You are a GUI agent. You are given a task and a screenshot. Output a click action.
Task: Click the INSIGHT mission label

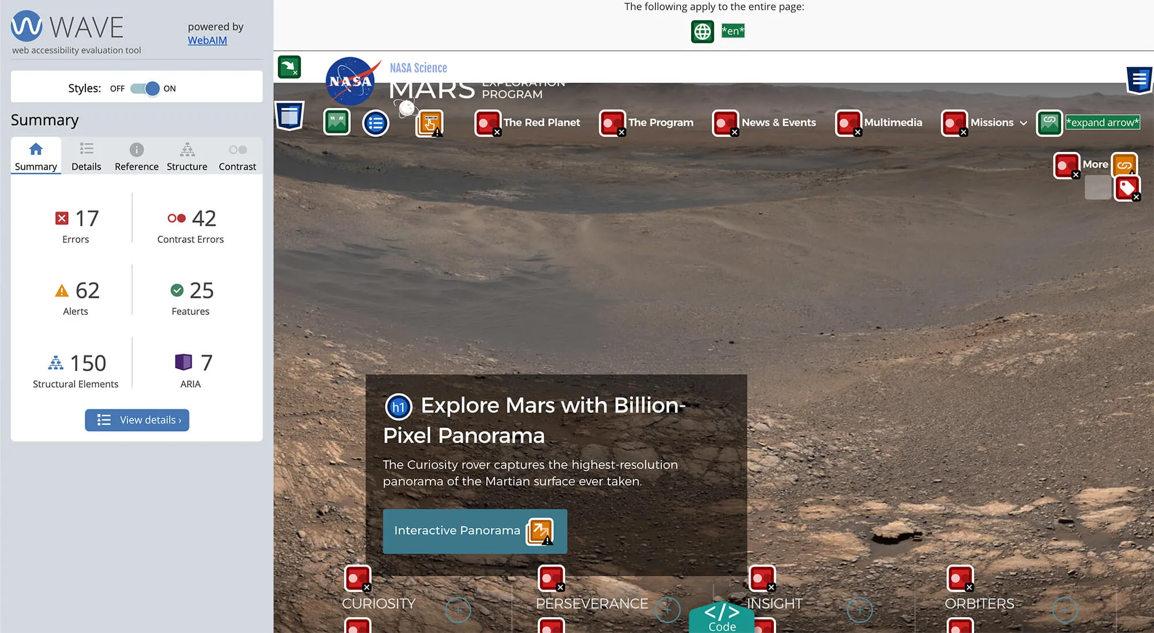[774, 604]
